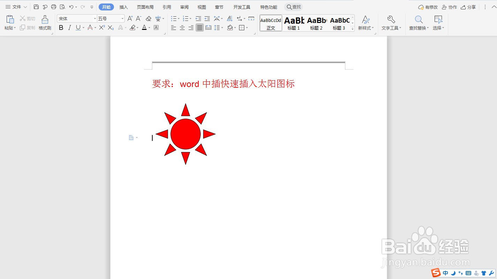Expand the numbered list dropdown arrow
Viewport: 497px width, 279px height.
click(x=190, y=19)
